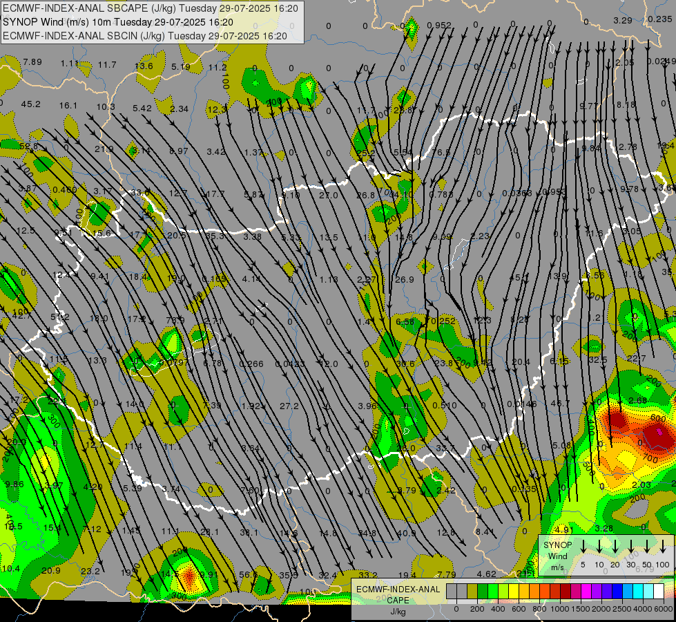This screenshot has height=622, width=676.
Task: Select the pure blue CAPE legend swatch
Action: (617, 592)
